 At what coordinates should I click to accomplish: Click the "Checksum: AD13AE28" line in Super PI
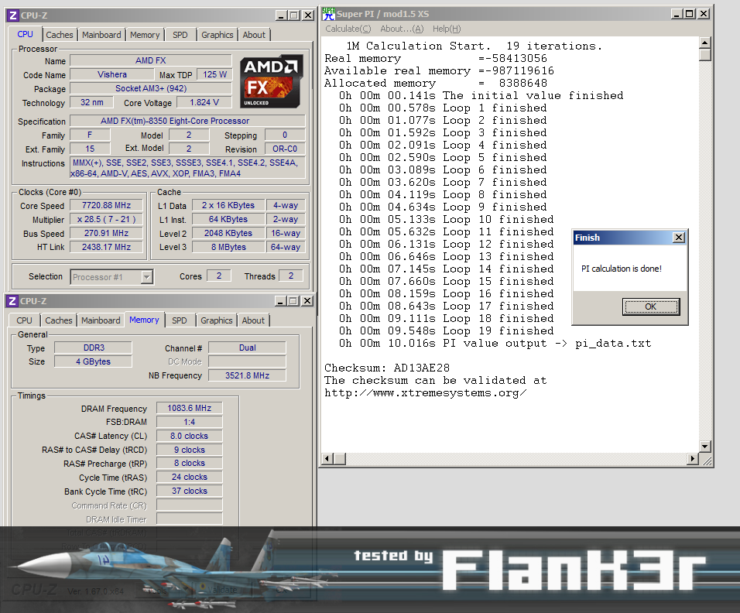(x=387, y=368)
